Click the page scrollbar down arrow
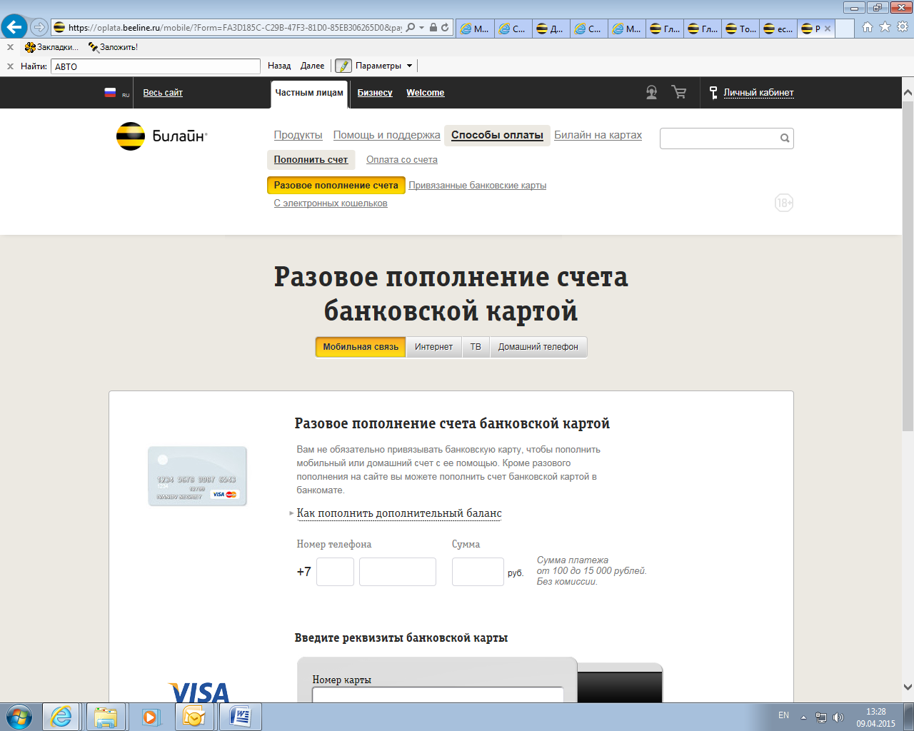 pos(908,687)
